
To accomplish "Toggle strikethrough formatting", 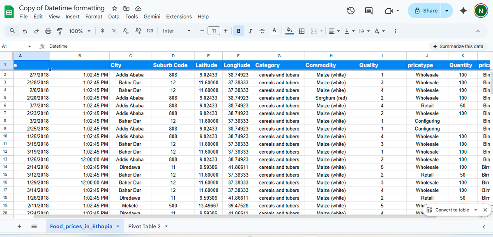I will pyautogui.click(x=262, y=31).
